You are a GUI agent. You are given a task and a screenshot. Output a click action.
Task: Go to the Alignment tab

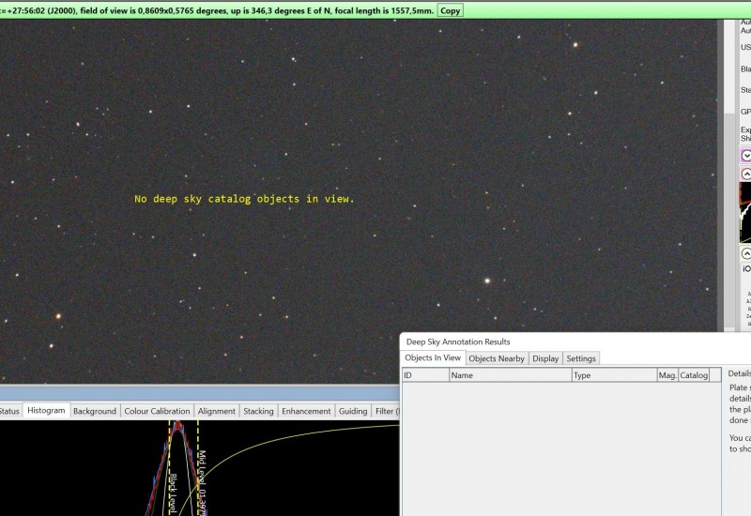(217, 411)
